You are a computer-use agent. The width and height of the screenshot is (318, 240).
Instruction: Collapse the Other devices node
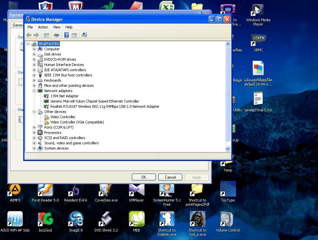pyautogui.click(x=34, y=112)
